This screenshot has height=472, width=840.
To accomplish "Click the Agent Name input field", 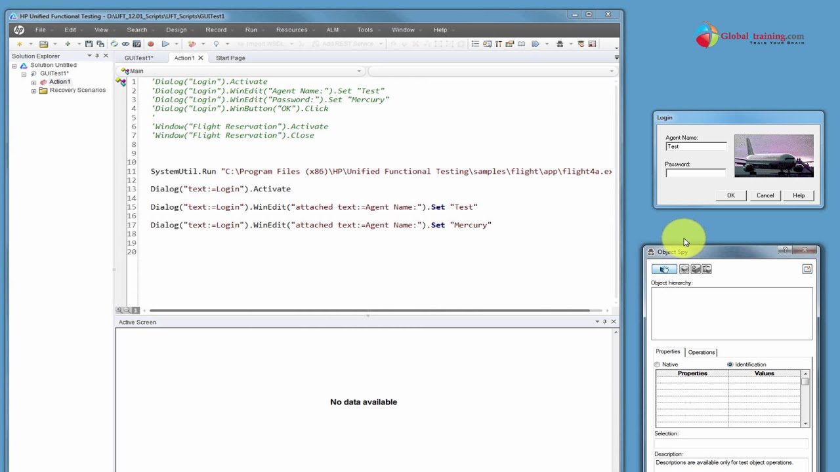I will pos(696,147).
